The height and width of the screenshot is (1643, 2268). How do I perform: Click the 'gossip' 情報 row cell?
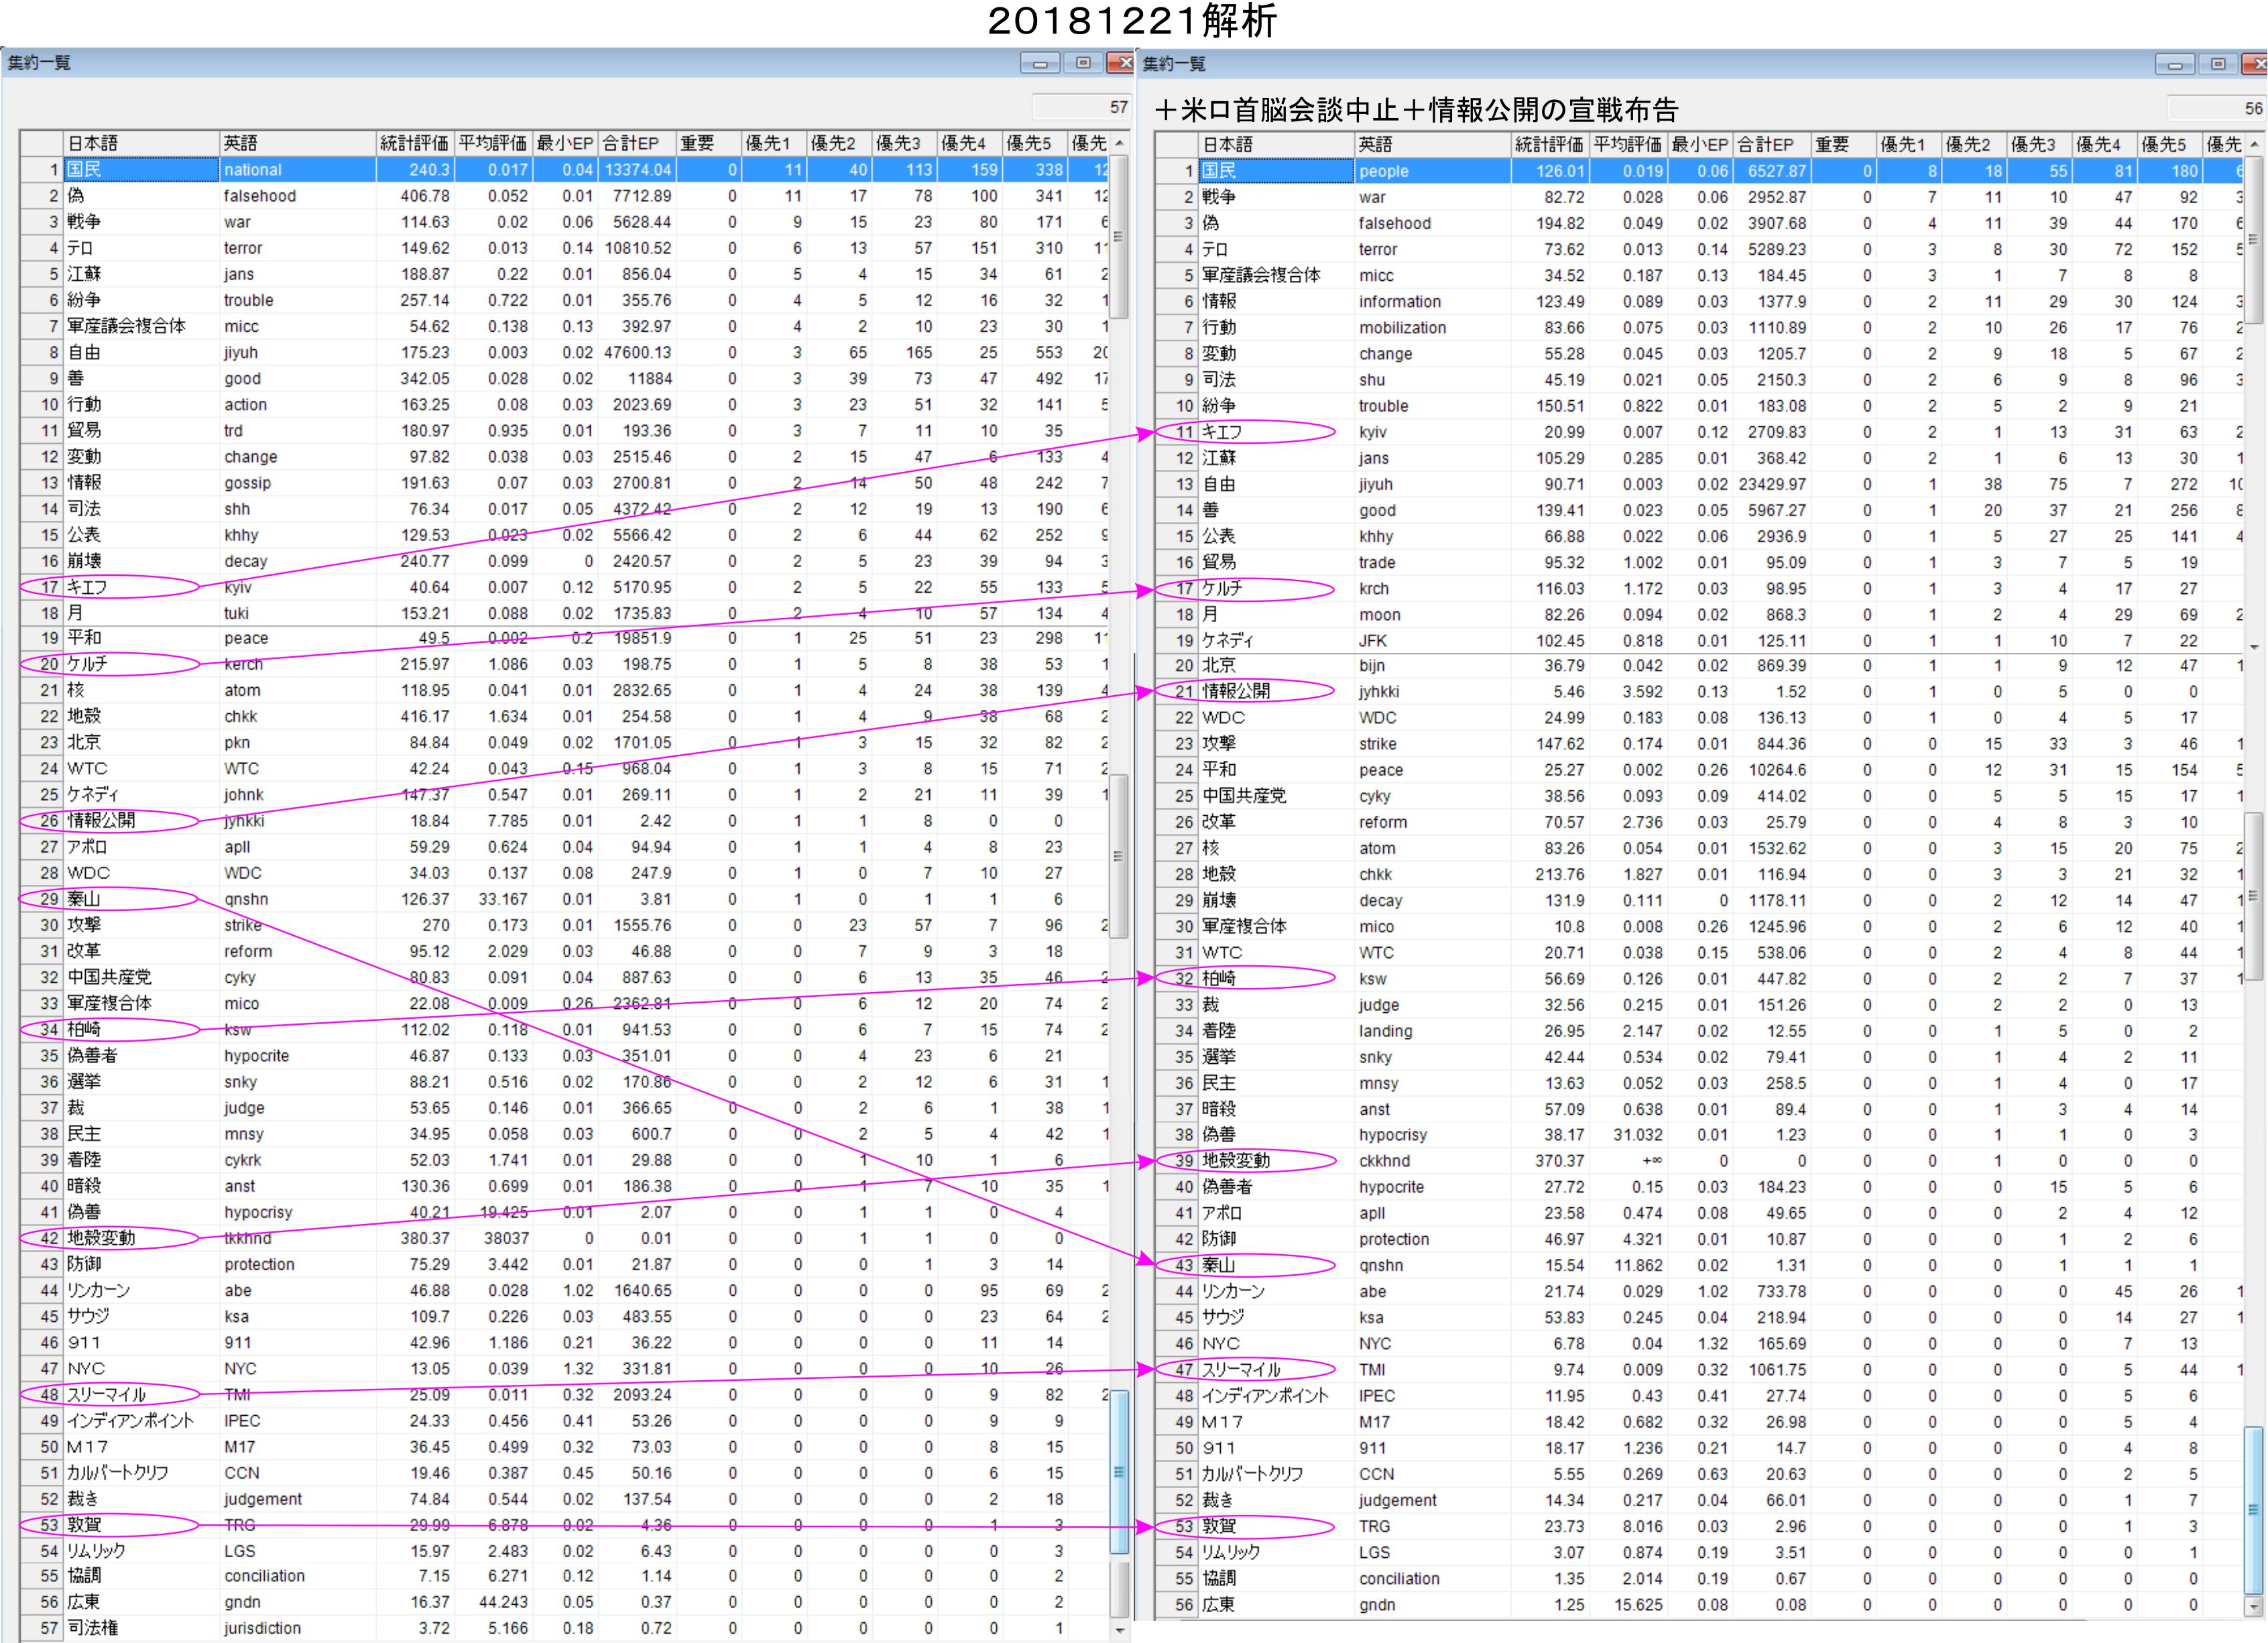coord(247,483)
